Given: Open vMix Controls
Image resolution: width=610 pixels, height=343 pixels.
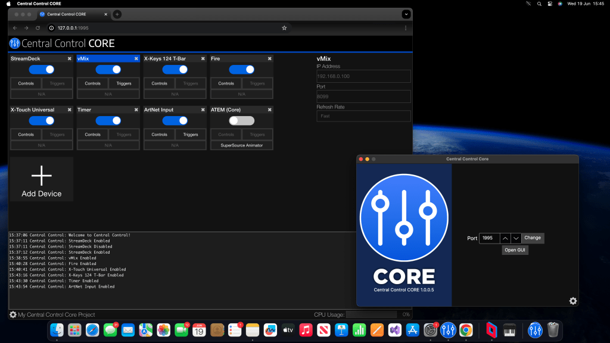Looking at the screenshot, I should point(92,83).
